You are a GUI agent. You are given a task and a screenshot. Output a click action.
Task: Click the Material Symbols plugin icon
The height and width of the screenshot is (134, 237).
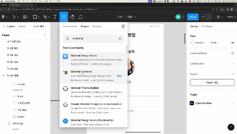(x=65, y=72)
